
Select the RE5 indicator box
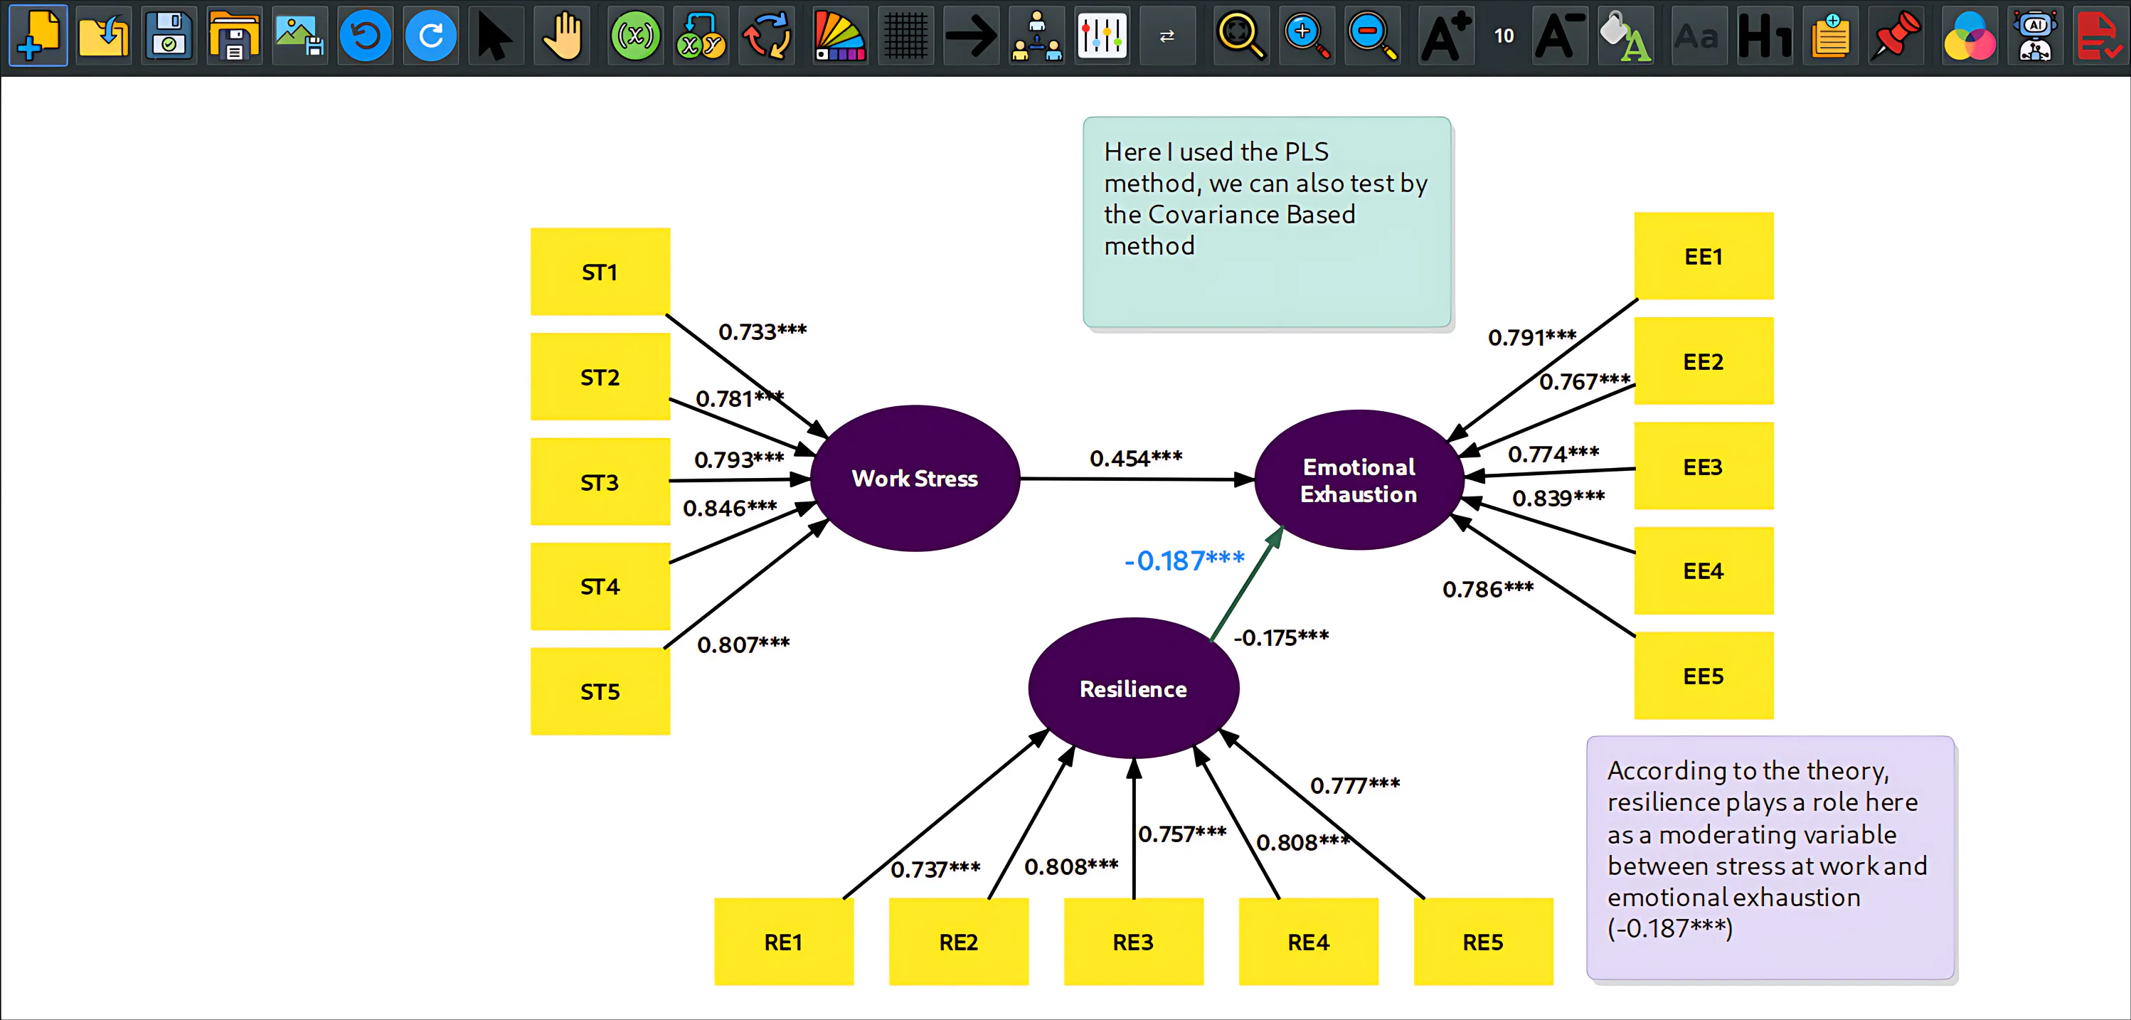[x=1483, y=942]
